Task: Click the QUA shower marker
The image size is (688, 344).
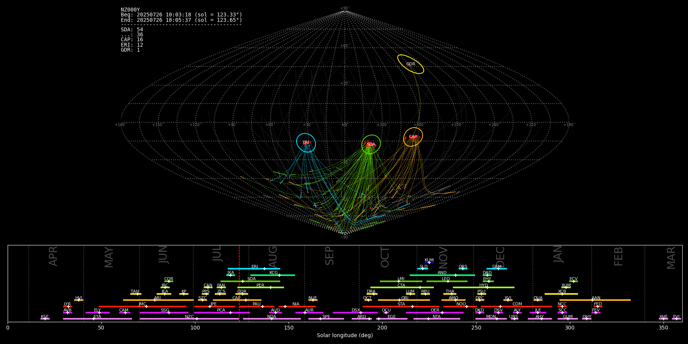Action: 538,300
